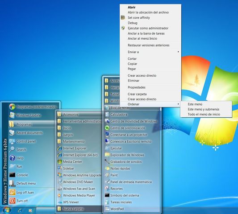Viewport: 238px width, 214px height.
Task: Choose Debug in the context menu
Action: tap(150, 23)
